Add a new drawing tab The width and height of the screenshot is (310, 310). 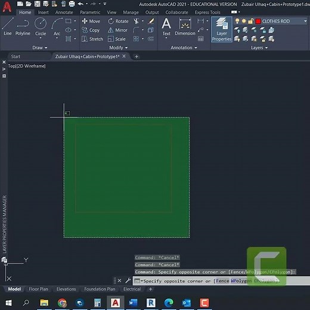[x=137, y=57]
